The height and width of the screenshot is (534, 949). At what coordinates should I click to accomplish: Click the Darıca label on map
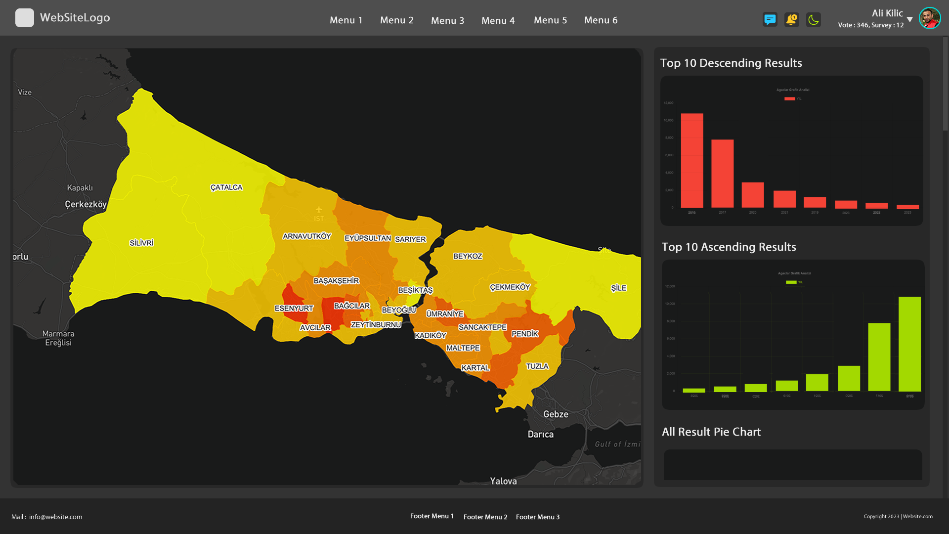[x=541, y=434]
